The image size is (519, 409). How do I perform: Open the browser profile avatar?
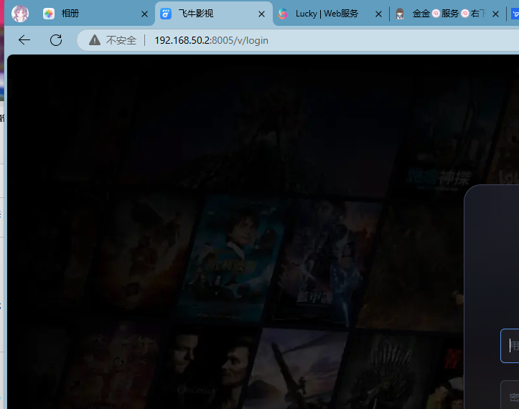tap(20, 14)
